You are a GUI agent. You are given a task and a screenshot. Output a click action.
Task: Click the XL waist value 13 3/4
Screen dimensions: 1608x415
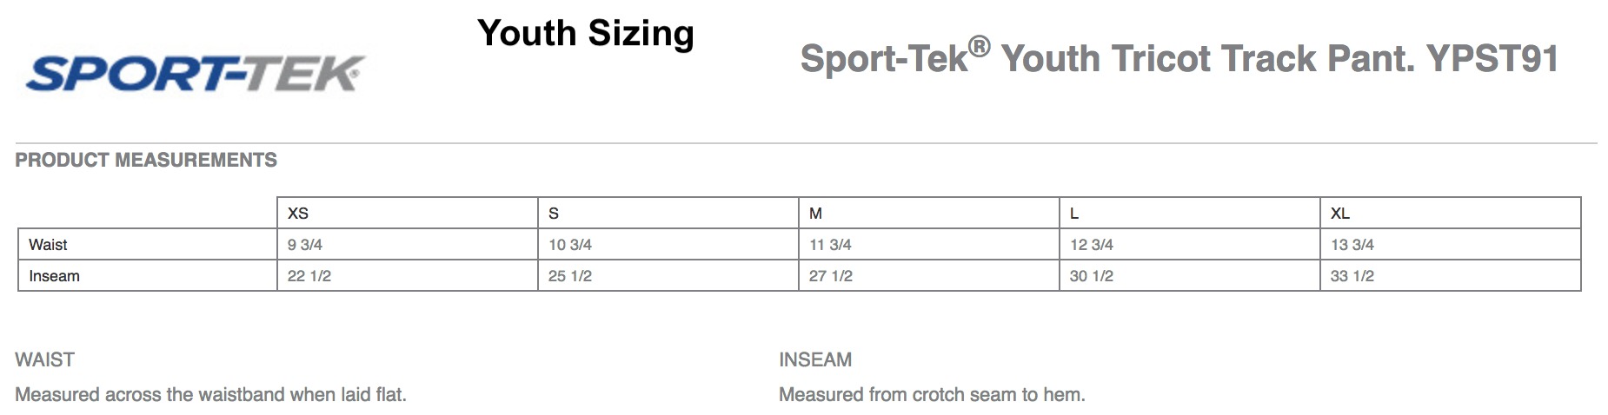click(1352, 245)
